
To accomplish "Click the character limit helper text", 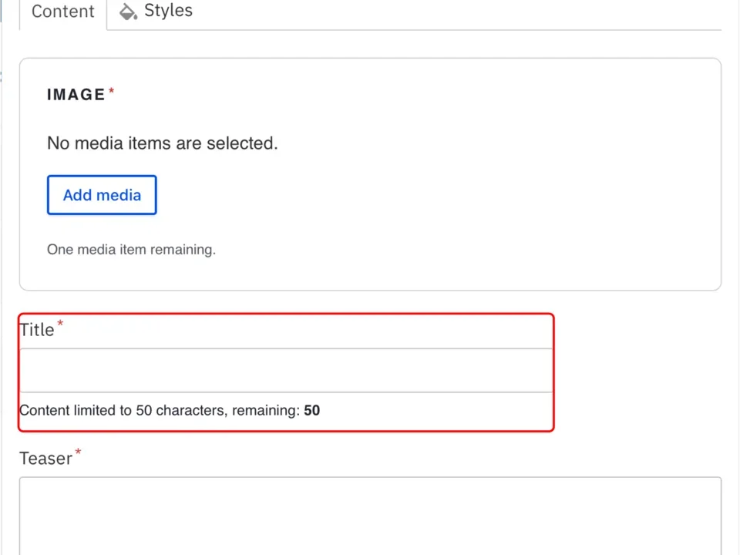I will 170,410.
